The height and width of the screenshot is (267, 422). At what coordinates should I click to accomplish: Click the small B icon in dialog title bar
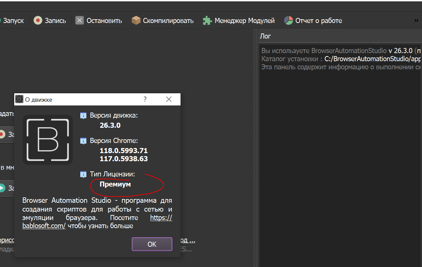click(19, 99)
